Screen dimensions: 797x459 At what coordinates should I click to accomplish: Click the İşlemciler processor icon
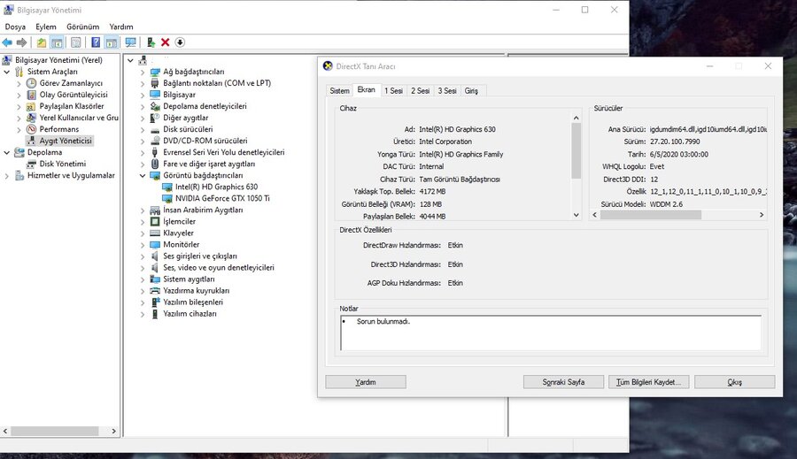coord(155,221)
